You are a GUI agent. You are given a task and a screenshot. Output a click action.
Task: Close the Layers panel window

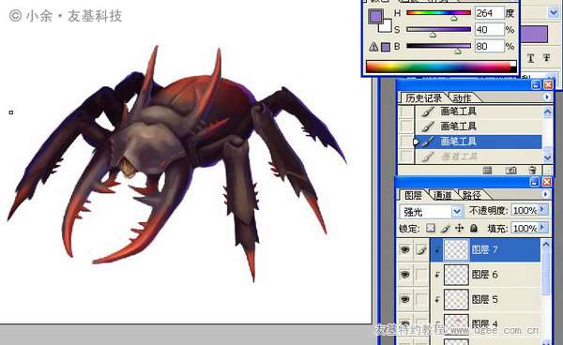[x=547, y=182]
